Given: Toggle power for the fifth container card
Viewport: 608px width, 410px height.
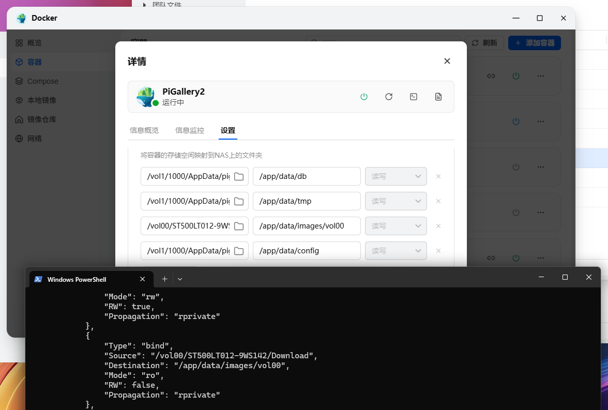Looking at the screenshot, I should click(x=516, y=257).
